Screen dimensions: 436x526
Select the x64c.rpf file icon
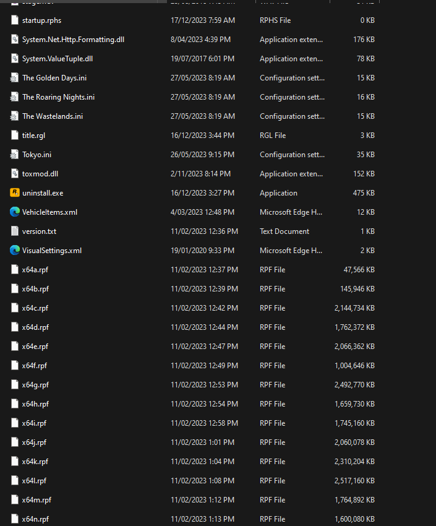point(15,308)
